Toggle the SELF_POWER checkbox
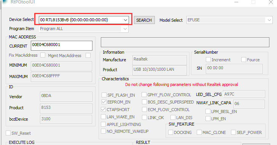The image size is (277, 145). (x=233, y=132)
